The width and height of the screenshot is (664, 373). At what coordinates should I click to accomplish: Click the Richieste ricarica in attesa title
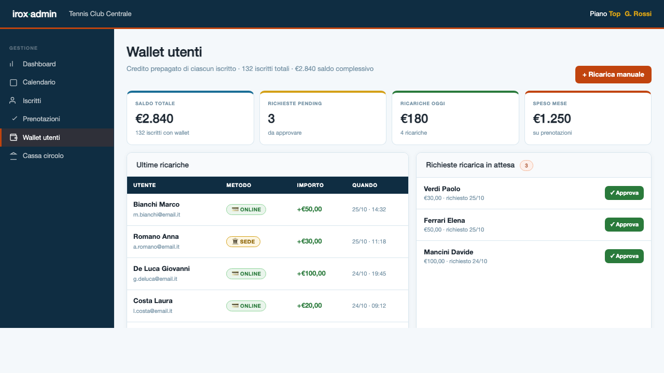470,165
